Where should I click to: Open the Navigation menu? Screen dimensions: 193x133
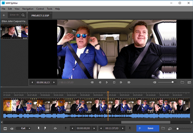click(28, 9)
